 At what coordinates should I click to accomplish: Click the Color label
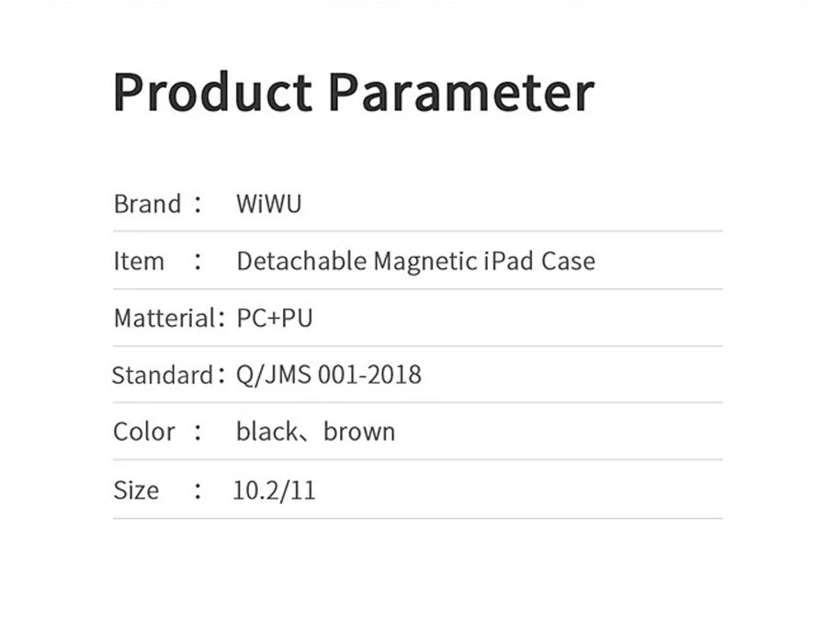coord(144,432)
